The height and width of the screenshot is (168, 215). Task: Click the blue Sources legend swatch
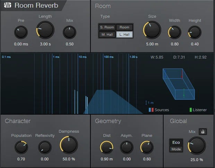tap(150, 110)
